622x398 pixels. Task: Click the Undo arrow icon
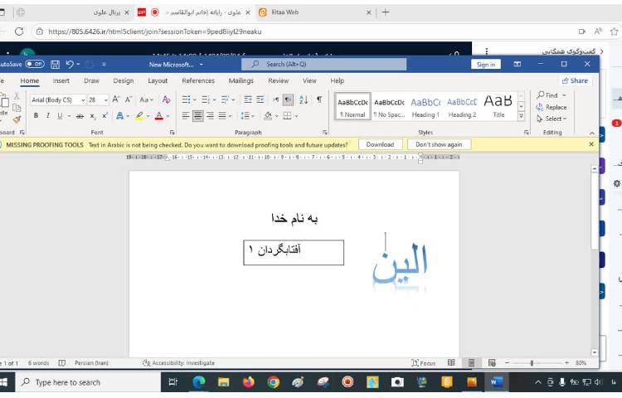click(x=70, y=64)
